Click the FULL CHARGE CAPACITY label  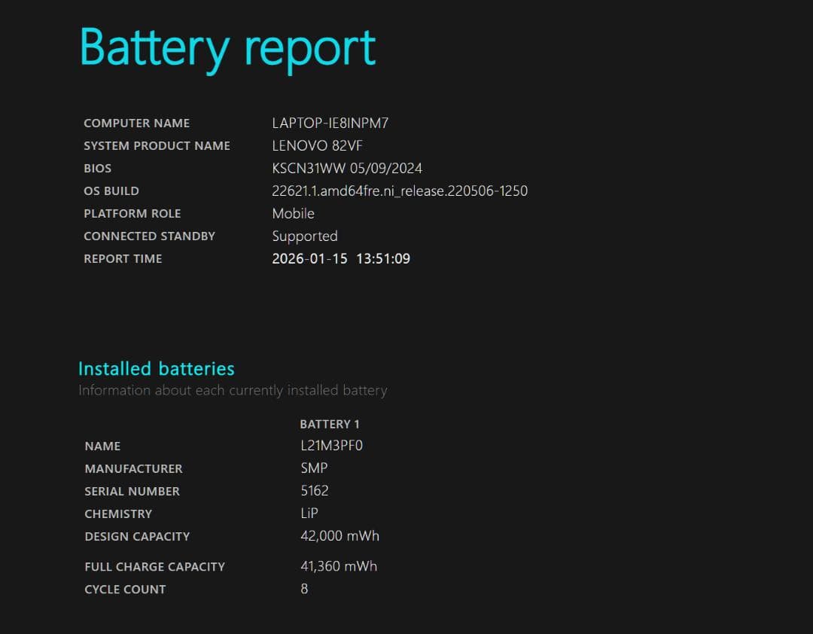(154, 566)
